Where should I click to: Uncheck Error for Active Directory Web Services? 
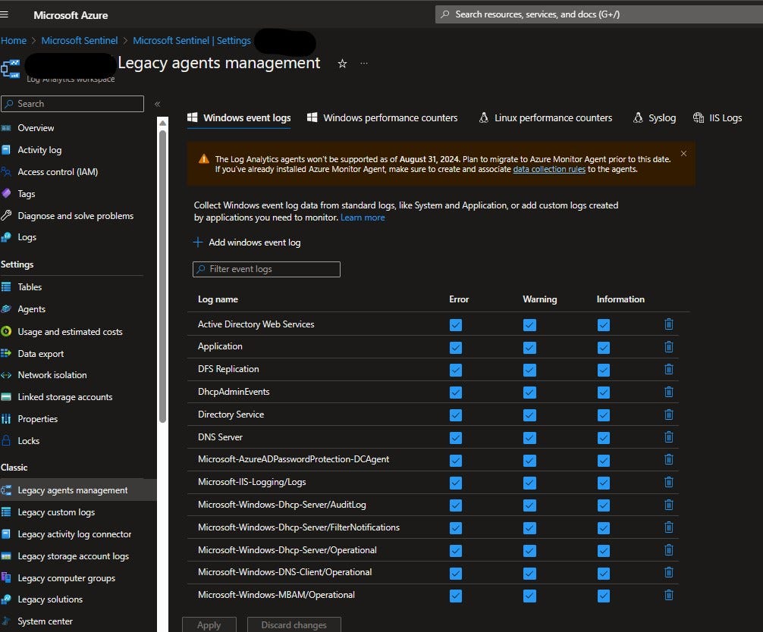(x=456, y=325)
